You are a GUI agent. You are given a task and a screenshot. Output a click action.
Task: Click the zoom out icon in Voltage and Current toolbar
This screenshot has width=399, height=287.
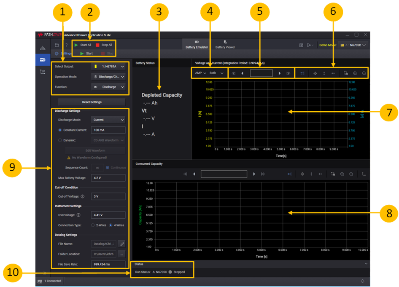point(364,73)
